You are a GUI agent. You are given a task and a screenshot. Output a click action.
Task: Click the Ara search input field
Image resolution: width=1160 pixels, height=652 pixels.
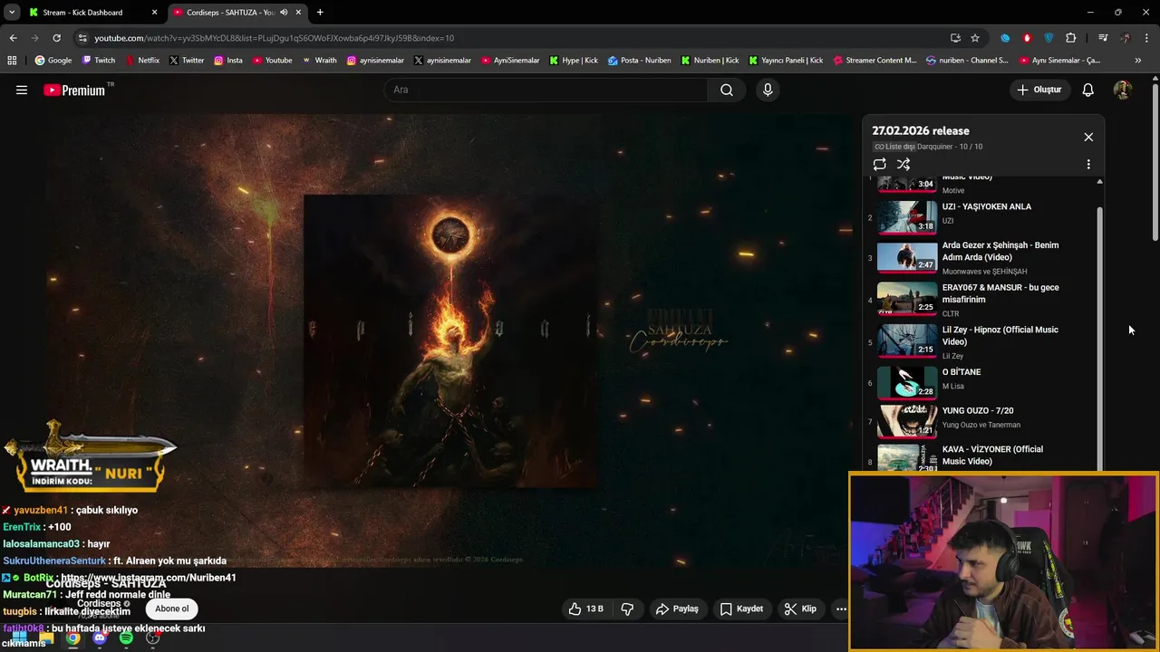tap(546, 90)
